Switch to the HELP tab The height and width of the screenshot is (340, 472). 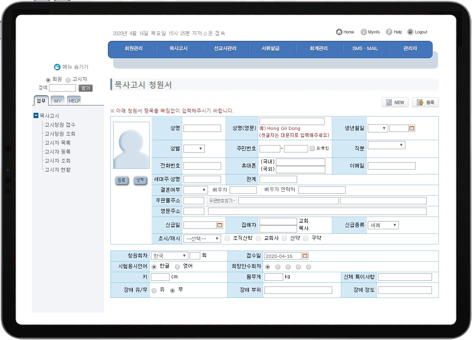point(74,101)
